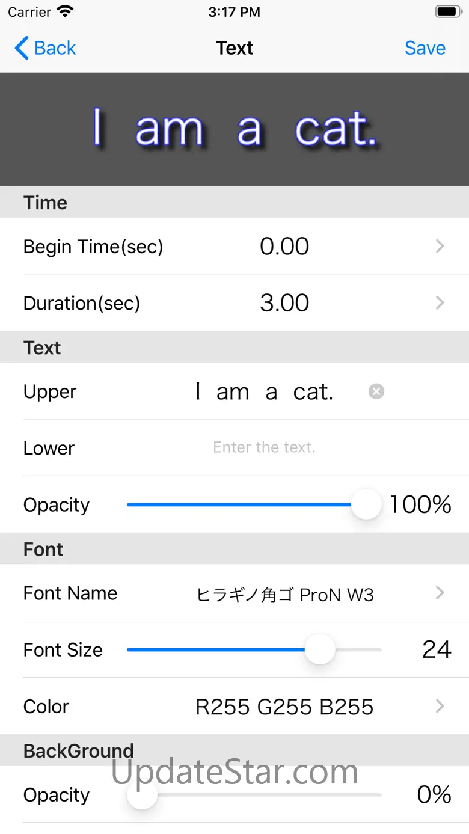Viewport: 469px width, 834px height.
Task: Clear the Upper text field
Action: (376, 391)
